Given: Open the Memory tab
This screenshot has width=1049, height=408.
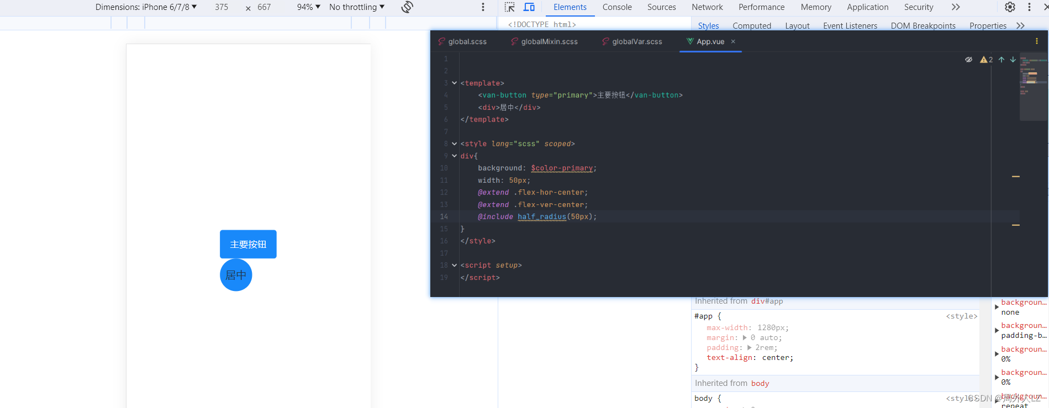Looking at the screenshot, I should point(816,7).
